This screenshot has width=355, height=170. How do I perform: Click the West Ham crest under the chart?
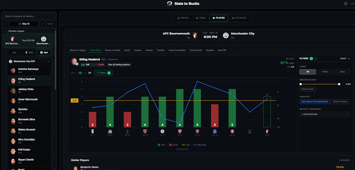pyautogui.click(x=145, y=131)
